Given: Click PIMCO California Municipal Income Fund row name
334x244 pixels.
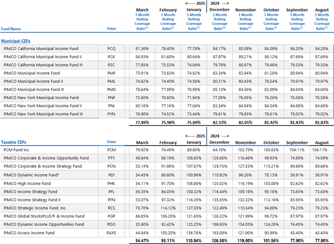Looking at the screenshot, I should coord(41,48).
